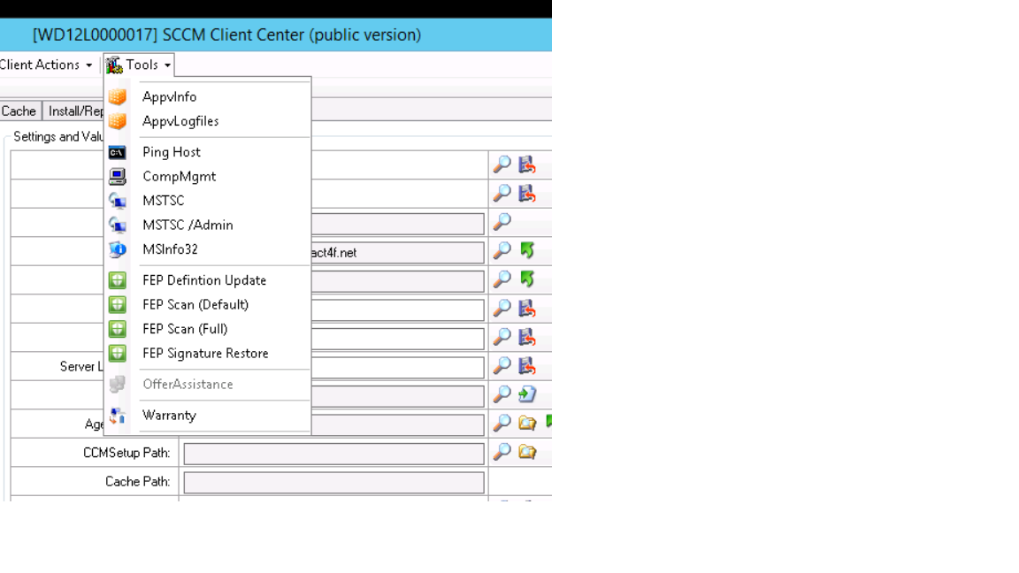Run FEP Defintion Update

click(207, 280)
